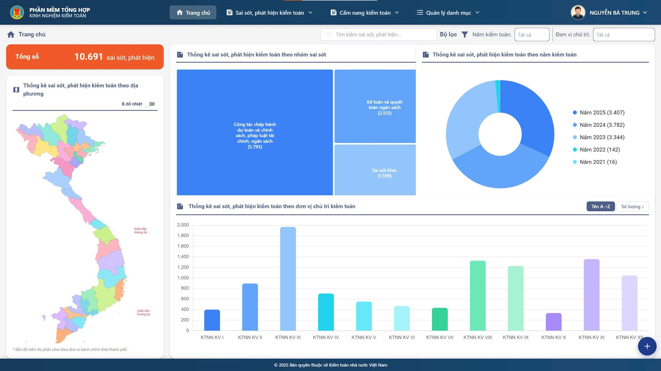Image resolution: width=661 pixels, height=371 pixels.
Task: Open the Năm kiểm toán dropdown
Action: pyautogui.click(x=532, y=34)
